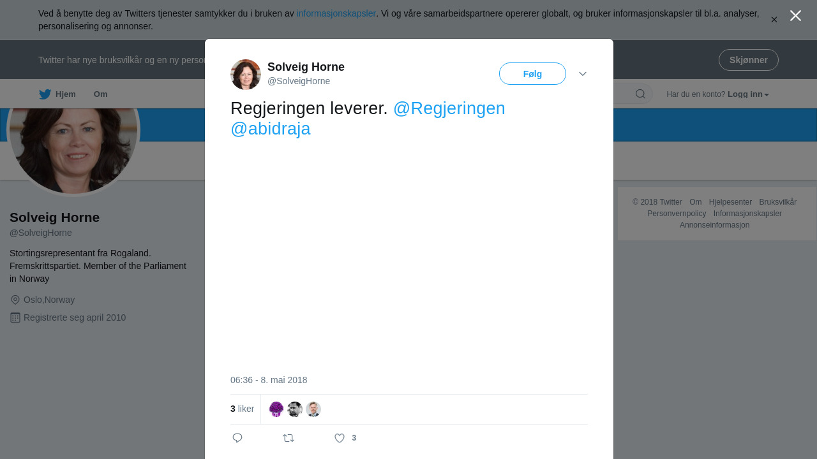Click the 06:36 - 8. mai 2018 timestamp
Image resolution: width=817 pixels, height=459 pixels.
coord(269,380)
